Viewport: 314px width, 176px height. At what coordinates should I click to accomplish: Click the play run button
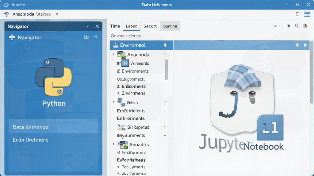pyautogui.click(x=289, y=26)
